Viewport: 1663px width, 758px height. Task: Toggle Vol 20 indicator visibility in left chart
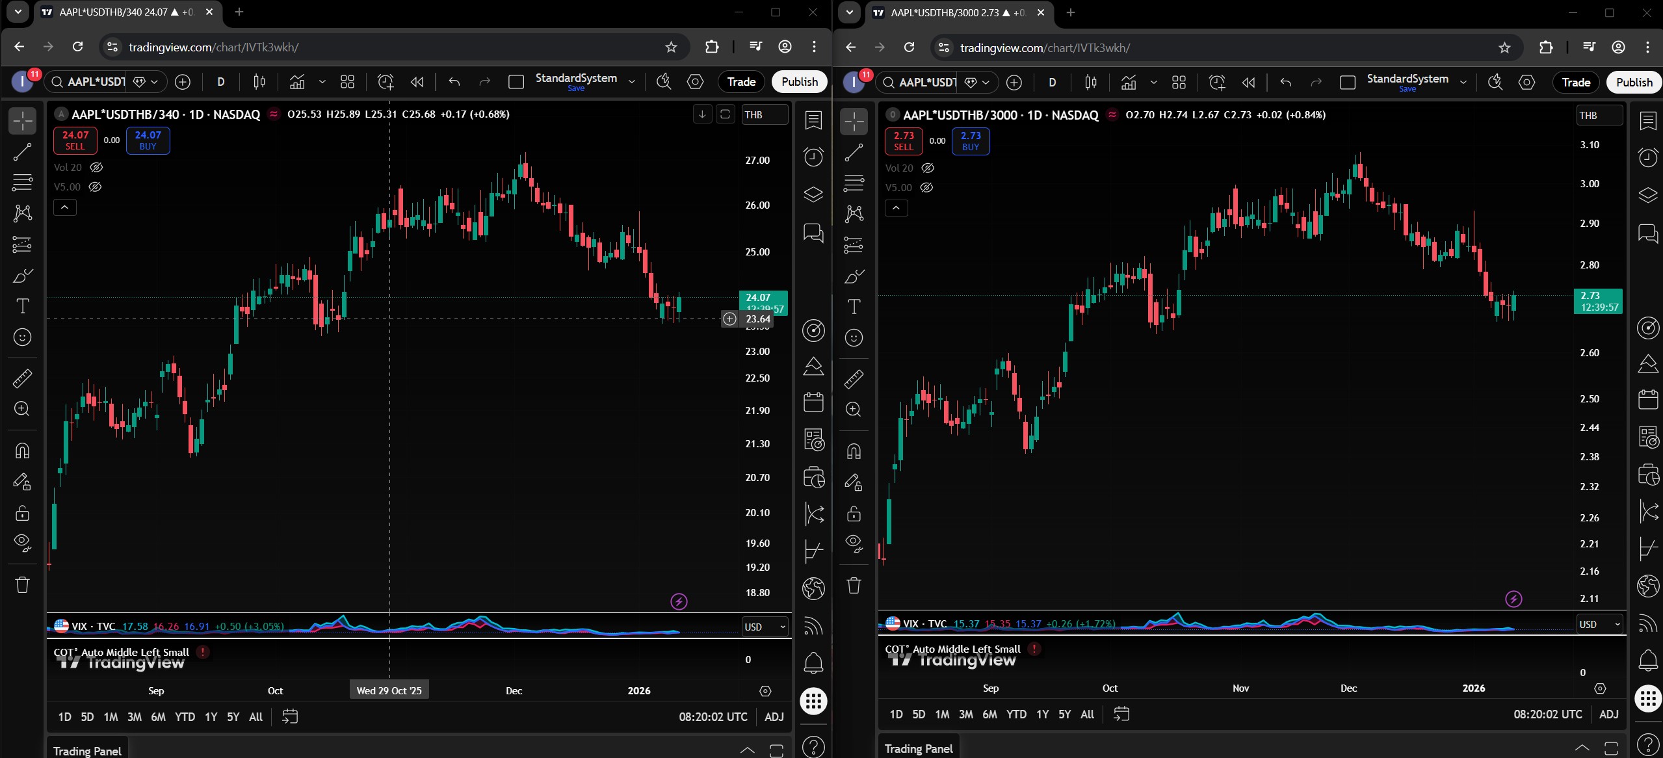(x=96, y=167)
